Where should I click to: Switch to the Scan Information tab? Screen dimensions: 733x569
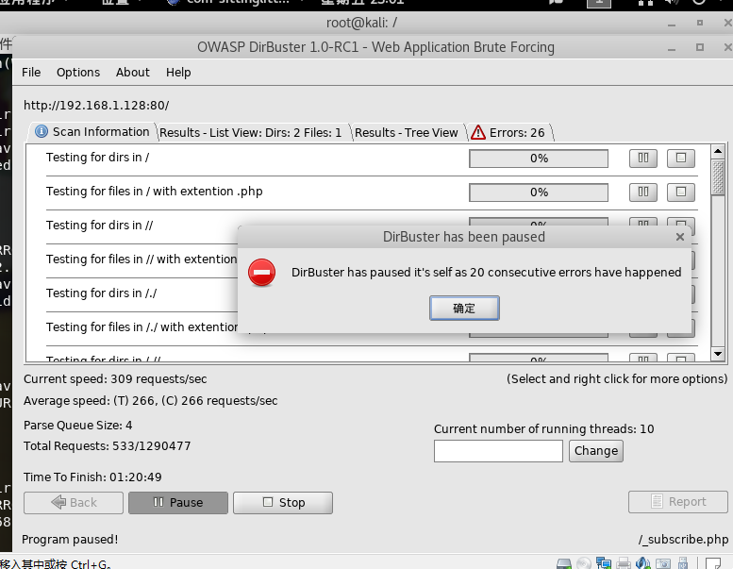pos(92,132)
